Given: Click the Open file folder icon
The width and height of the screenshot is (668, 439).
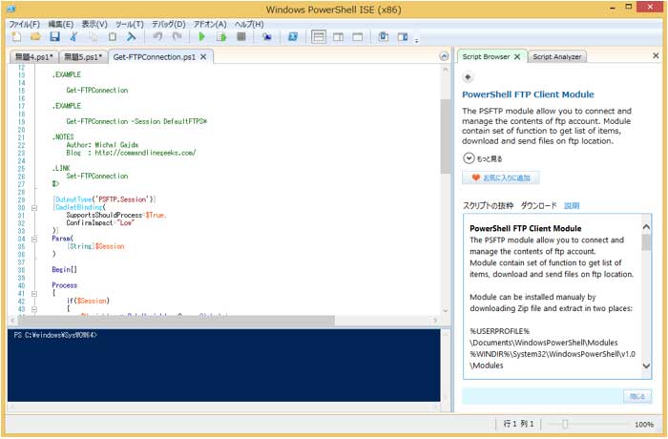Looking at the screenshot, I should (x=35, y=36).
